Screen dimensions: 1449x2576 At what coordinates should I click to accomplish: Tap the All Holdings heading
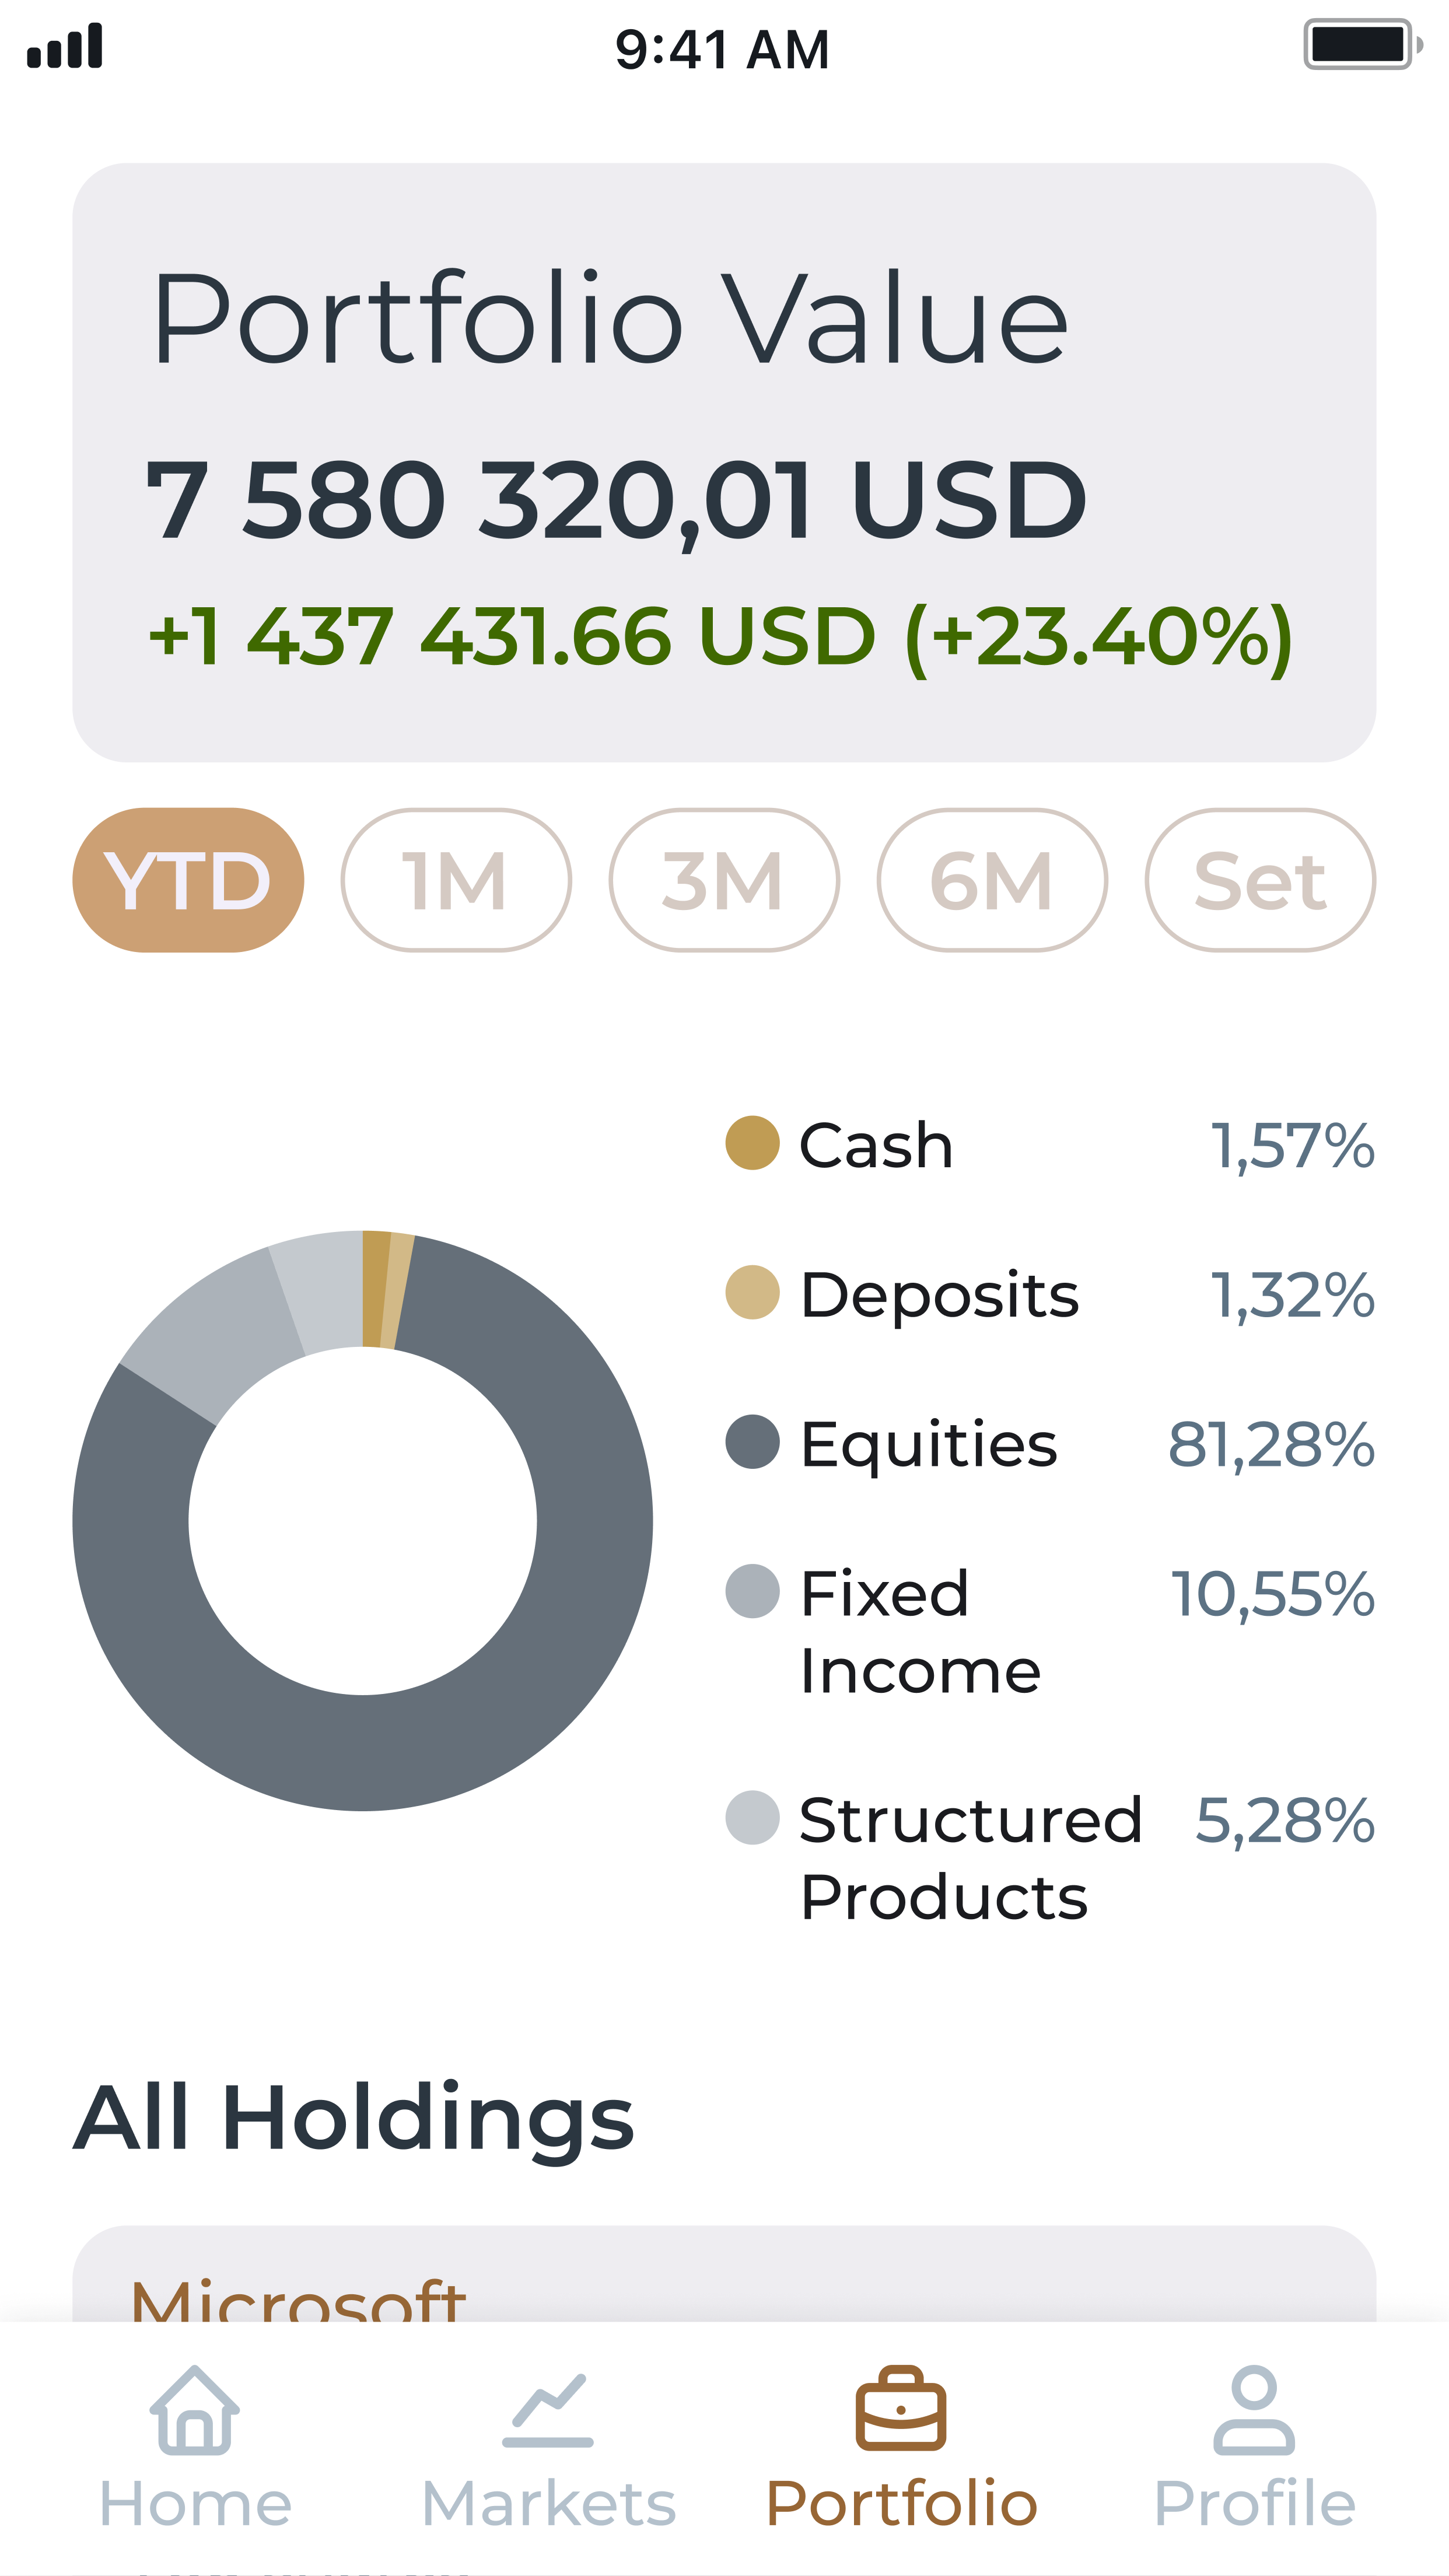point(354,2118)
